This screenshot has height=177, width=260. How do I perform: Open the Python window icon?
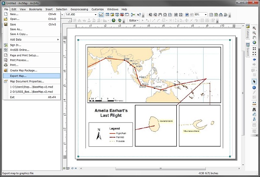point(127,15)
